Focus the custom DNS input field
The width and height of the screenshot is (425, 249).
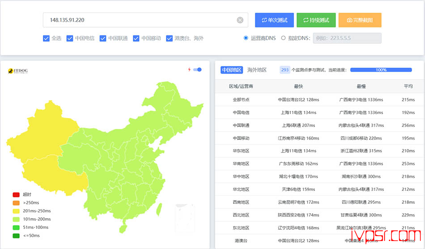347,38
